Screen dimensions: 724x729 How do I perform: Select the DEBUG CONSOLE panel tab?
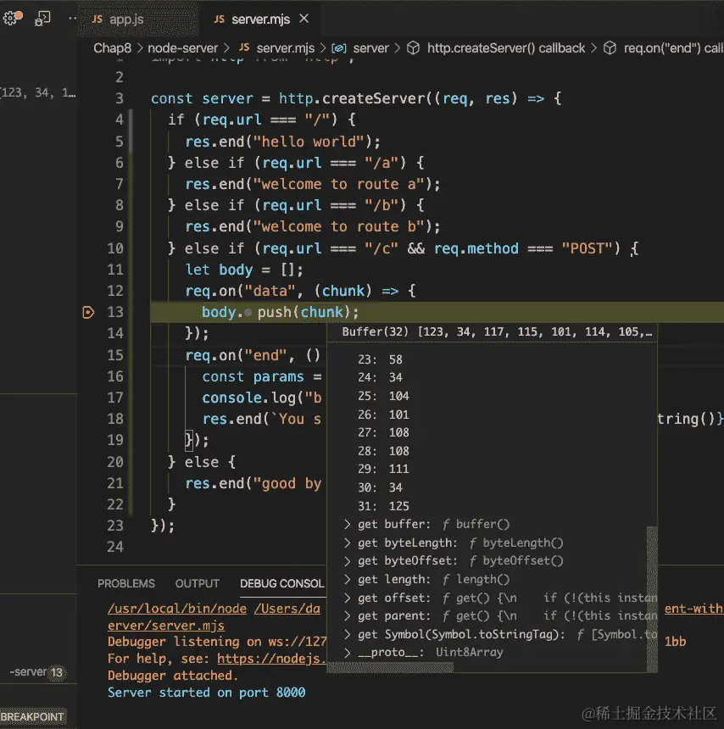click(281, 583)
